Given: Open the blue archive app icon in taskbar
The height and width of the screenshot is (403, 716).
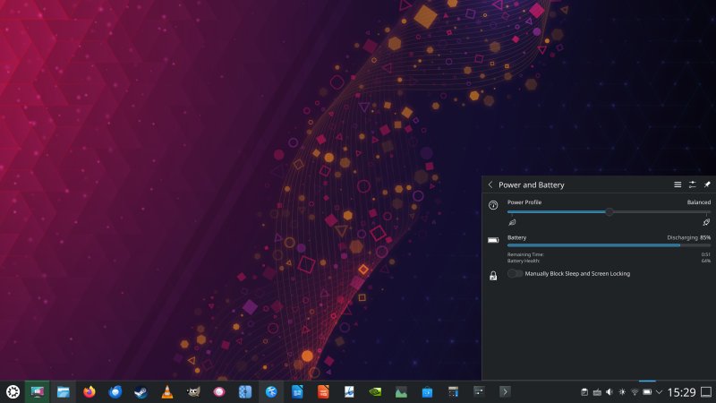Looking at the screenshot, I should (245, 392).
